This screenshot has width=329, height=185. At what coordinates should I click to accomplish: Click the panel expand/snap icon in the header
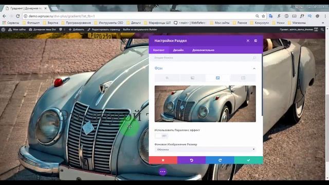click(255, 41)
